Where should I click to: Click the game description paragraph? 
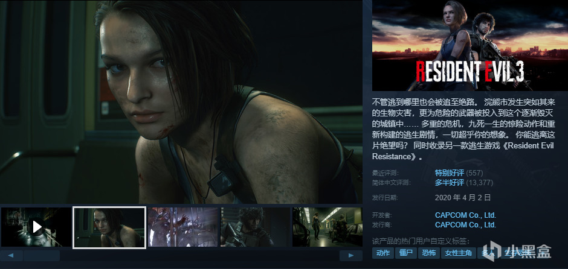pos(463,129)
